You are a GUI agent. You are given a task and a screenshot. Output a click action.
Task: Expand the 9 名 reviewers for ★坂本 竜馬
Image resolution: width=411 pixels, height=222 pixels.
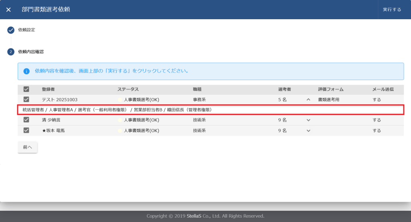(x=308, y=131)
